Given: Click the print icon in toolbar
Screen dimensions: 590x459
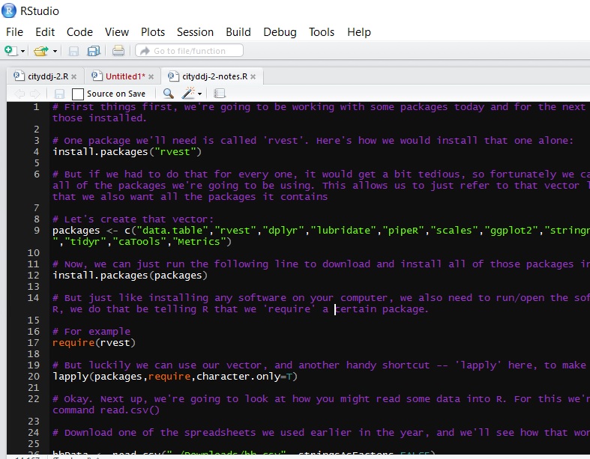Looking at the screenshot, I should (x=118, y=50).
